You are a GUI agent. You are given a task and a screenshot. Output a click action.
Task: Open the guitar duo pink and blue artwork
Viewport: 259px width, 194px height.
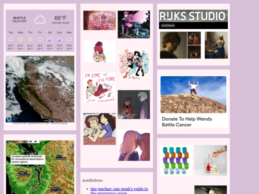pos(134,64)
